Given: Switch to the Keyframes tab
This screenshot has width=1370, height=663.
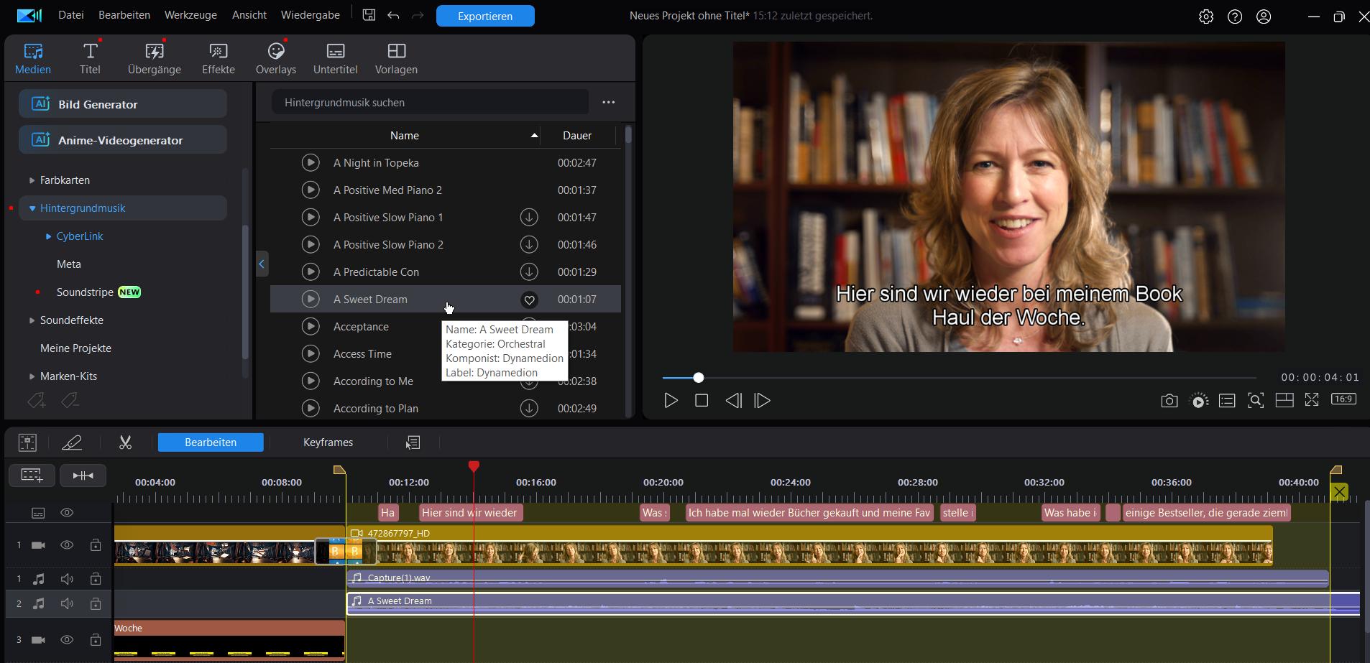Looking at the screenshot, I should [x=328, y=442].
